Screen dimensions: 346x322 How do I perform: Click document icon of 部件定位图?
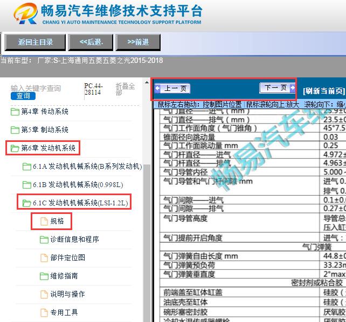(44, 257)
